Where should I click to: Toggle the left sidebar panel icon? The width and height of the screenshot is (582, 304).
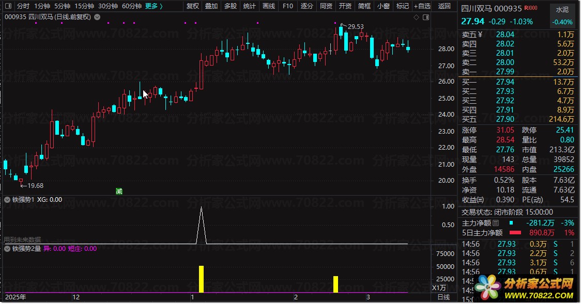tap(8, 6)
